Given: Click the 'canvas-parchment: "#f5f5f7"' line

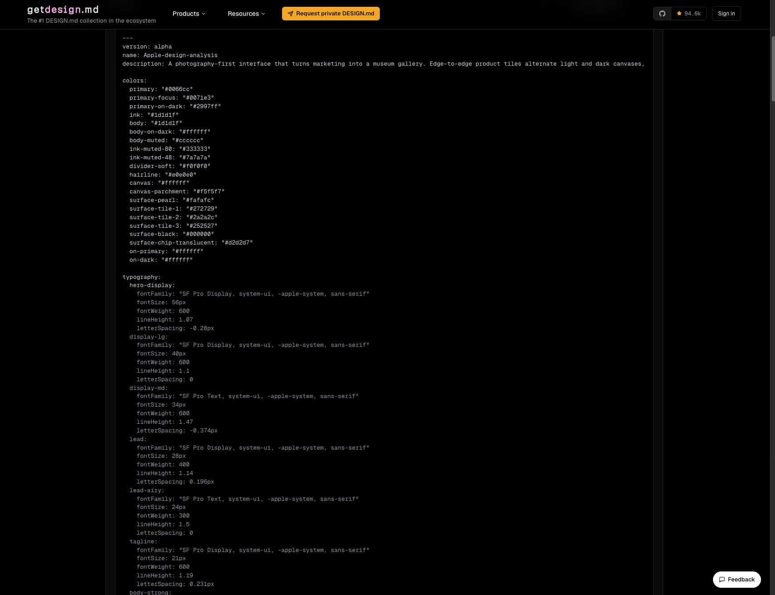Looking at the screenshot, I should [177, 192].
